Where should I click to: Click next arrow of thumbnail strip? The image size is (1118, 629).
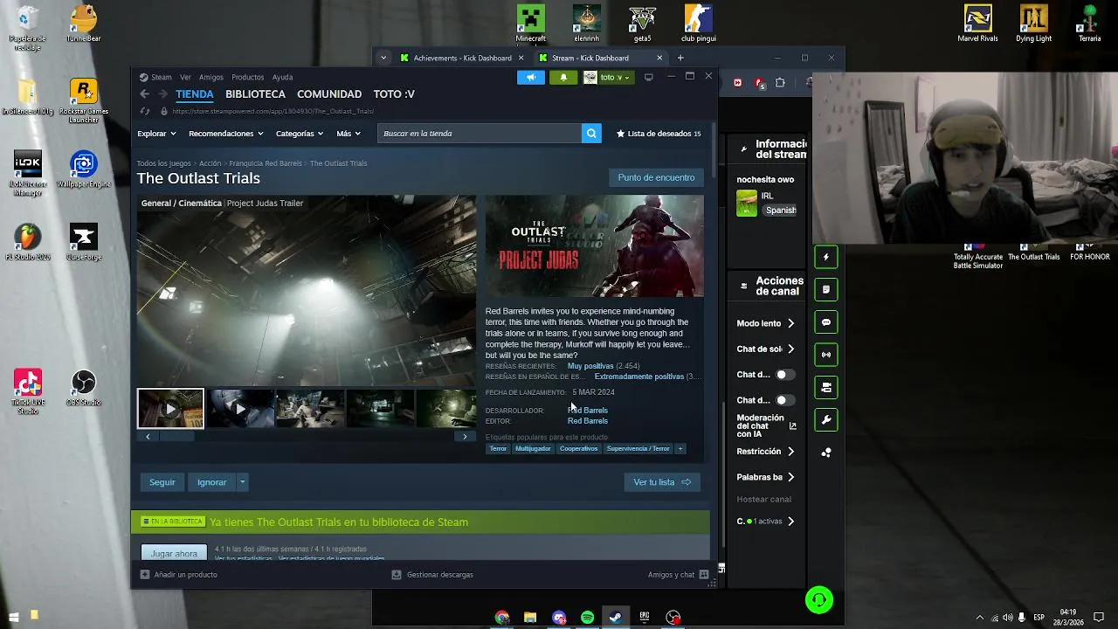[x=465, y=436]
